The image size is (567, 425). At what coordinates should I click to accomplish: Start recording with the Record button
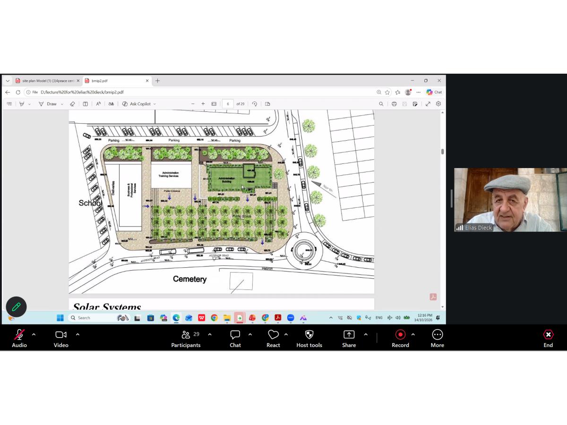[400, 339]
